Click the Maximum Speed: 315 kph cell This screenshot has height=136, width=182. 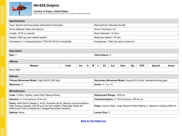pos(136,38)
